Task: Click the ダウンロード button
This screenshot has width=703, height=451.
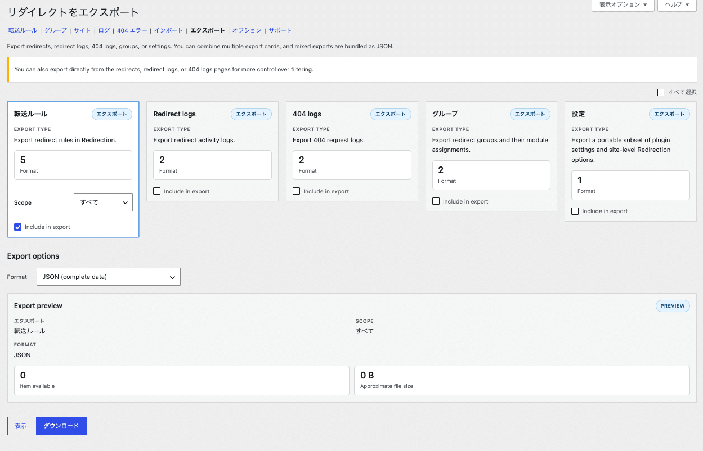Action: (61, 426)
